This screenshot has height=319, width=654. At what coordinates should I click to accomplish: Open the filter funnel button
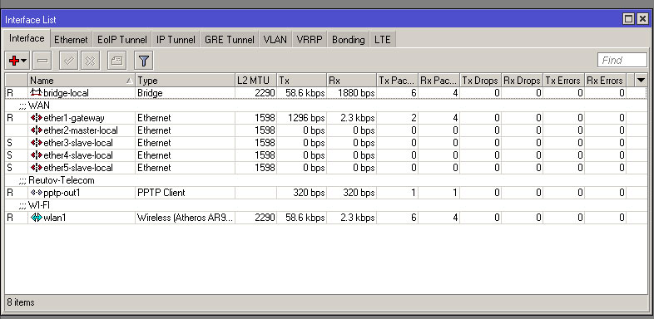tap(143, 61)
